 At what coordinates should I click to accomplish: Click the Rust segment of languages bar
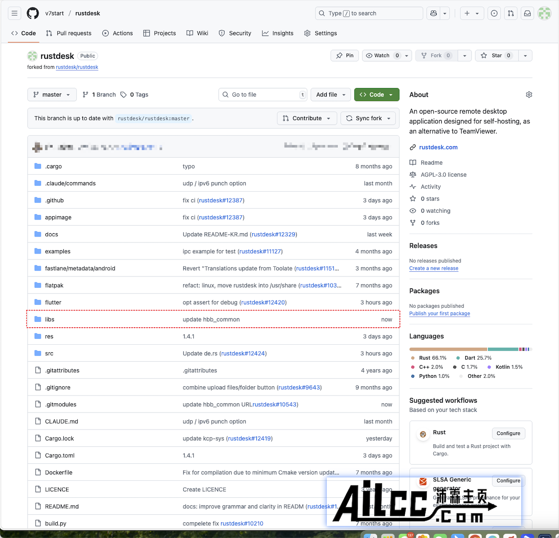point(448,349)
